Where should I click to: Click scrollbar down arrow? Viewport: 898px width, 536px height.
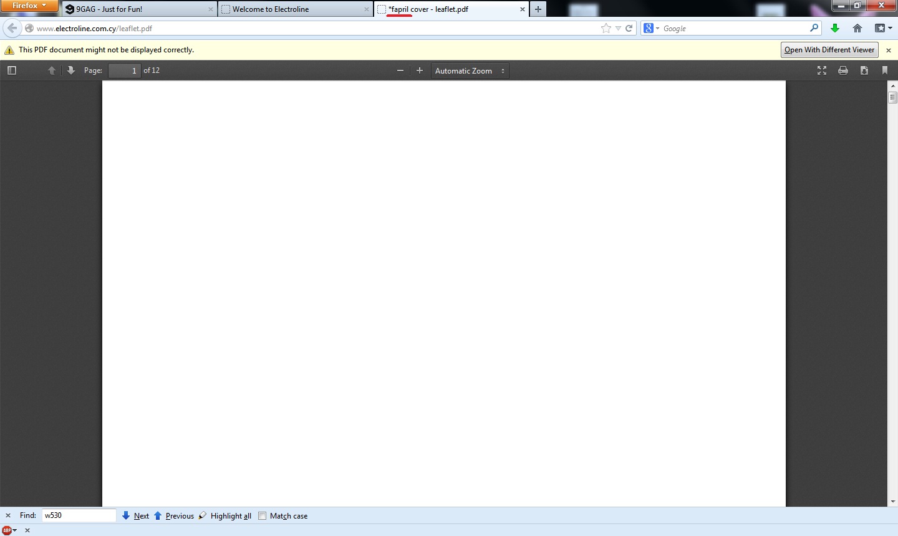892,501
